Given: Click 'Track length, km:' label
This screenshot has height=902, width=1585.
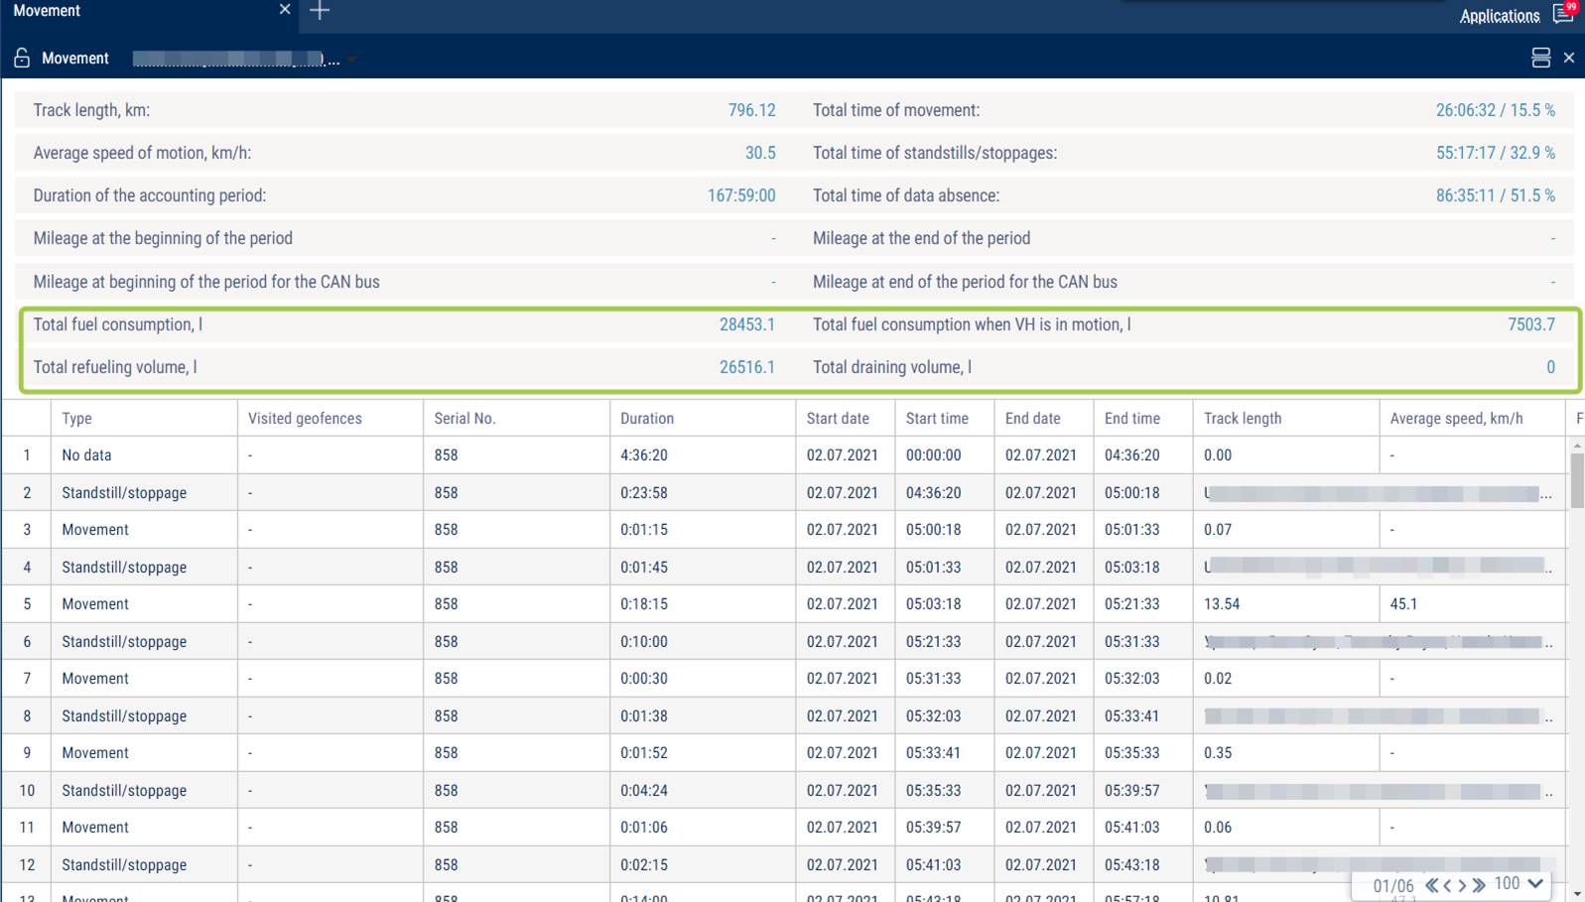Looking at the screenshot, I should pyautogui.click(x=91, y=110).
